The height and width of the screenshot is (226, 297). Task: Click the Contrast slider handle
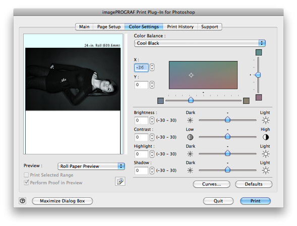tap(227, 136)
